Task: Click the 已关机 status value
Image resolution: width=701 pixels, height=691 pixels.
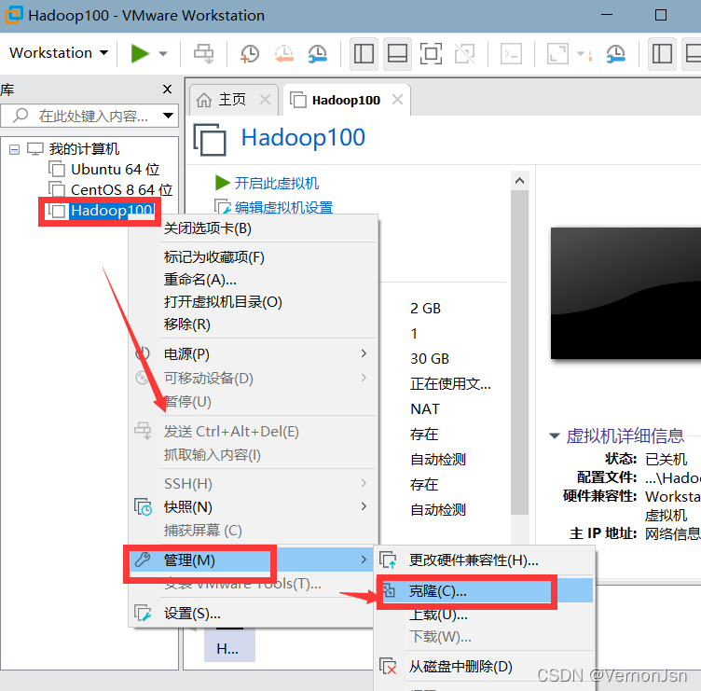Action: click(667, 459)
